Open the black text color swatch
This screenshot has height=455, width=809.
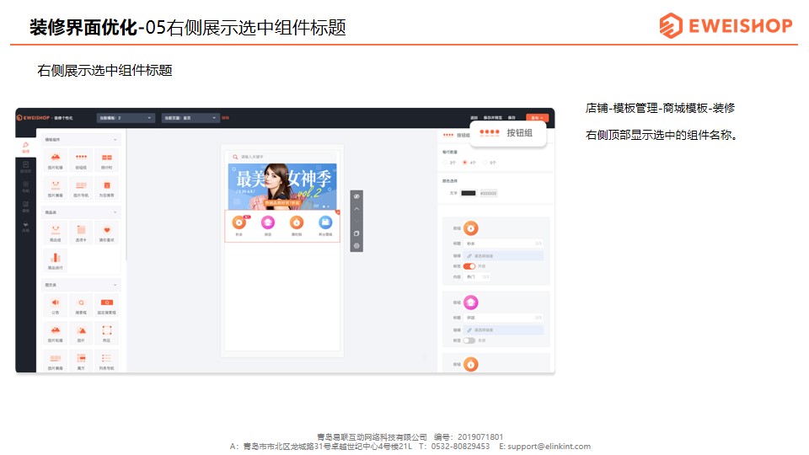point(469,194)
